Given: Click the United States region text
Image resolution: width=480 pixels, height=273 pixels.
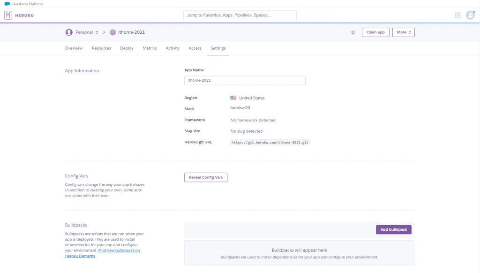Looking at the screenshot, I should (x=252, y=98).
